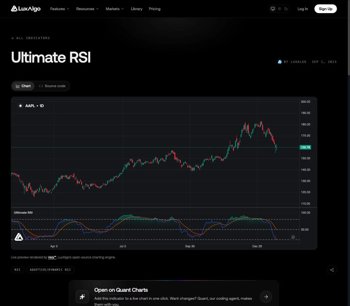
Task: Switch to light theme sun icon
Action: pos(279,9)
